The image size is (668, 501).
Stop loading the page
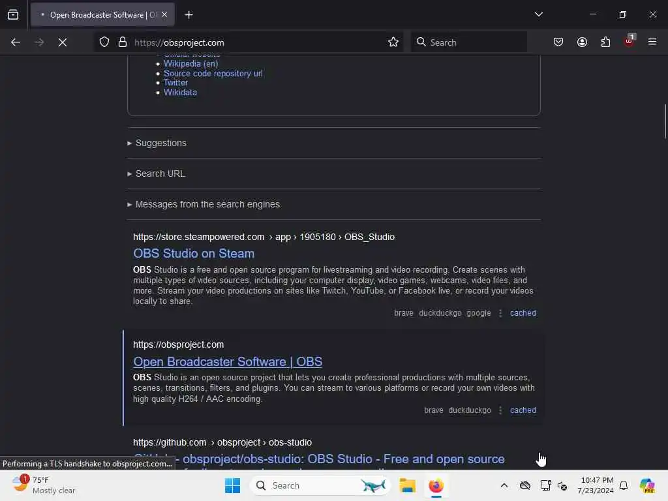(x=63, y=42)
